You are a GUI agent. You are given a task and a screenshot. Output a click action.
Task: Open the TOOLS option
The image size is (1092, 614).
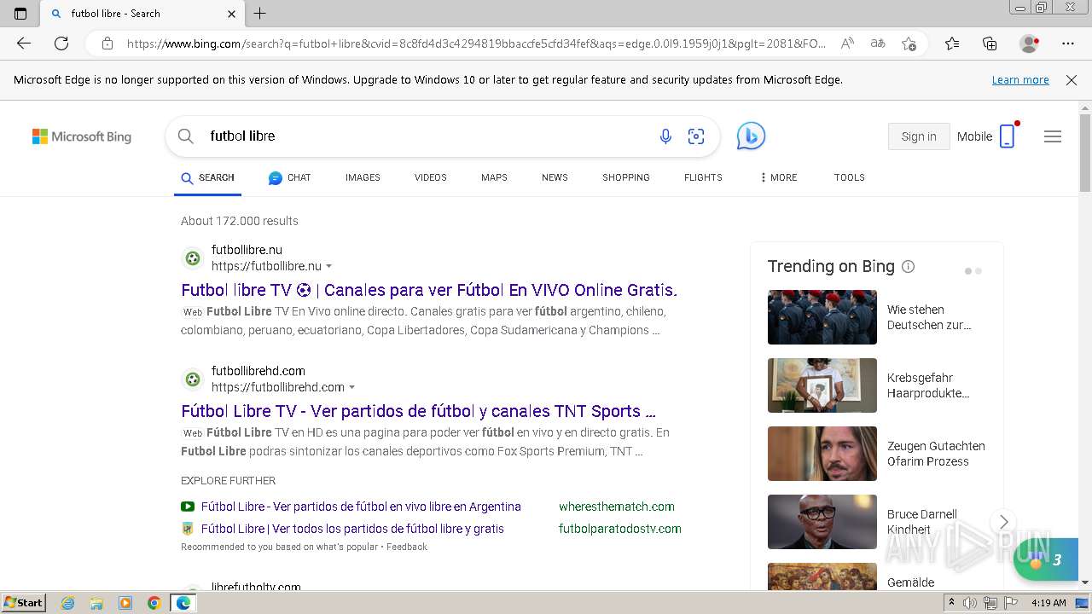click(x=850, y=177)
